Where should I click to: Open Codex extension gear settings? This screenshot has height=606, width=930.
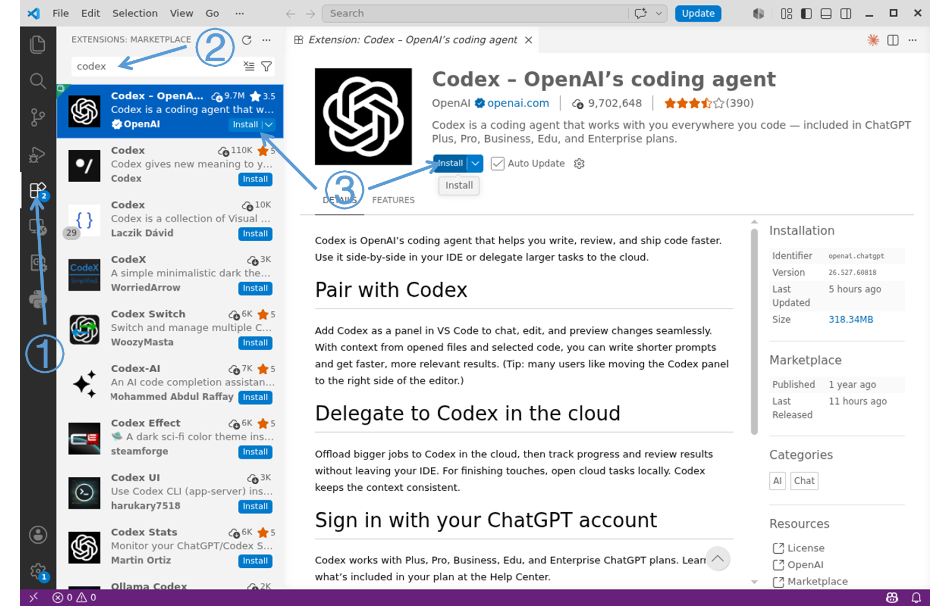coord(579,164)
